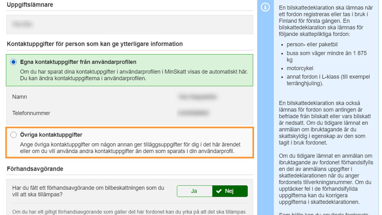382x215 pixels.
Task: Click the checkmark icon on Nej button
Action: [x=219, y=191]
